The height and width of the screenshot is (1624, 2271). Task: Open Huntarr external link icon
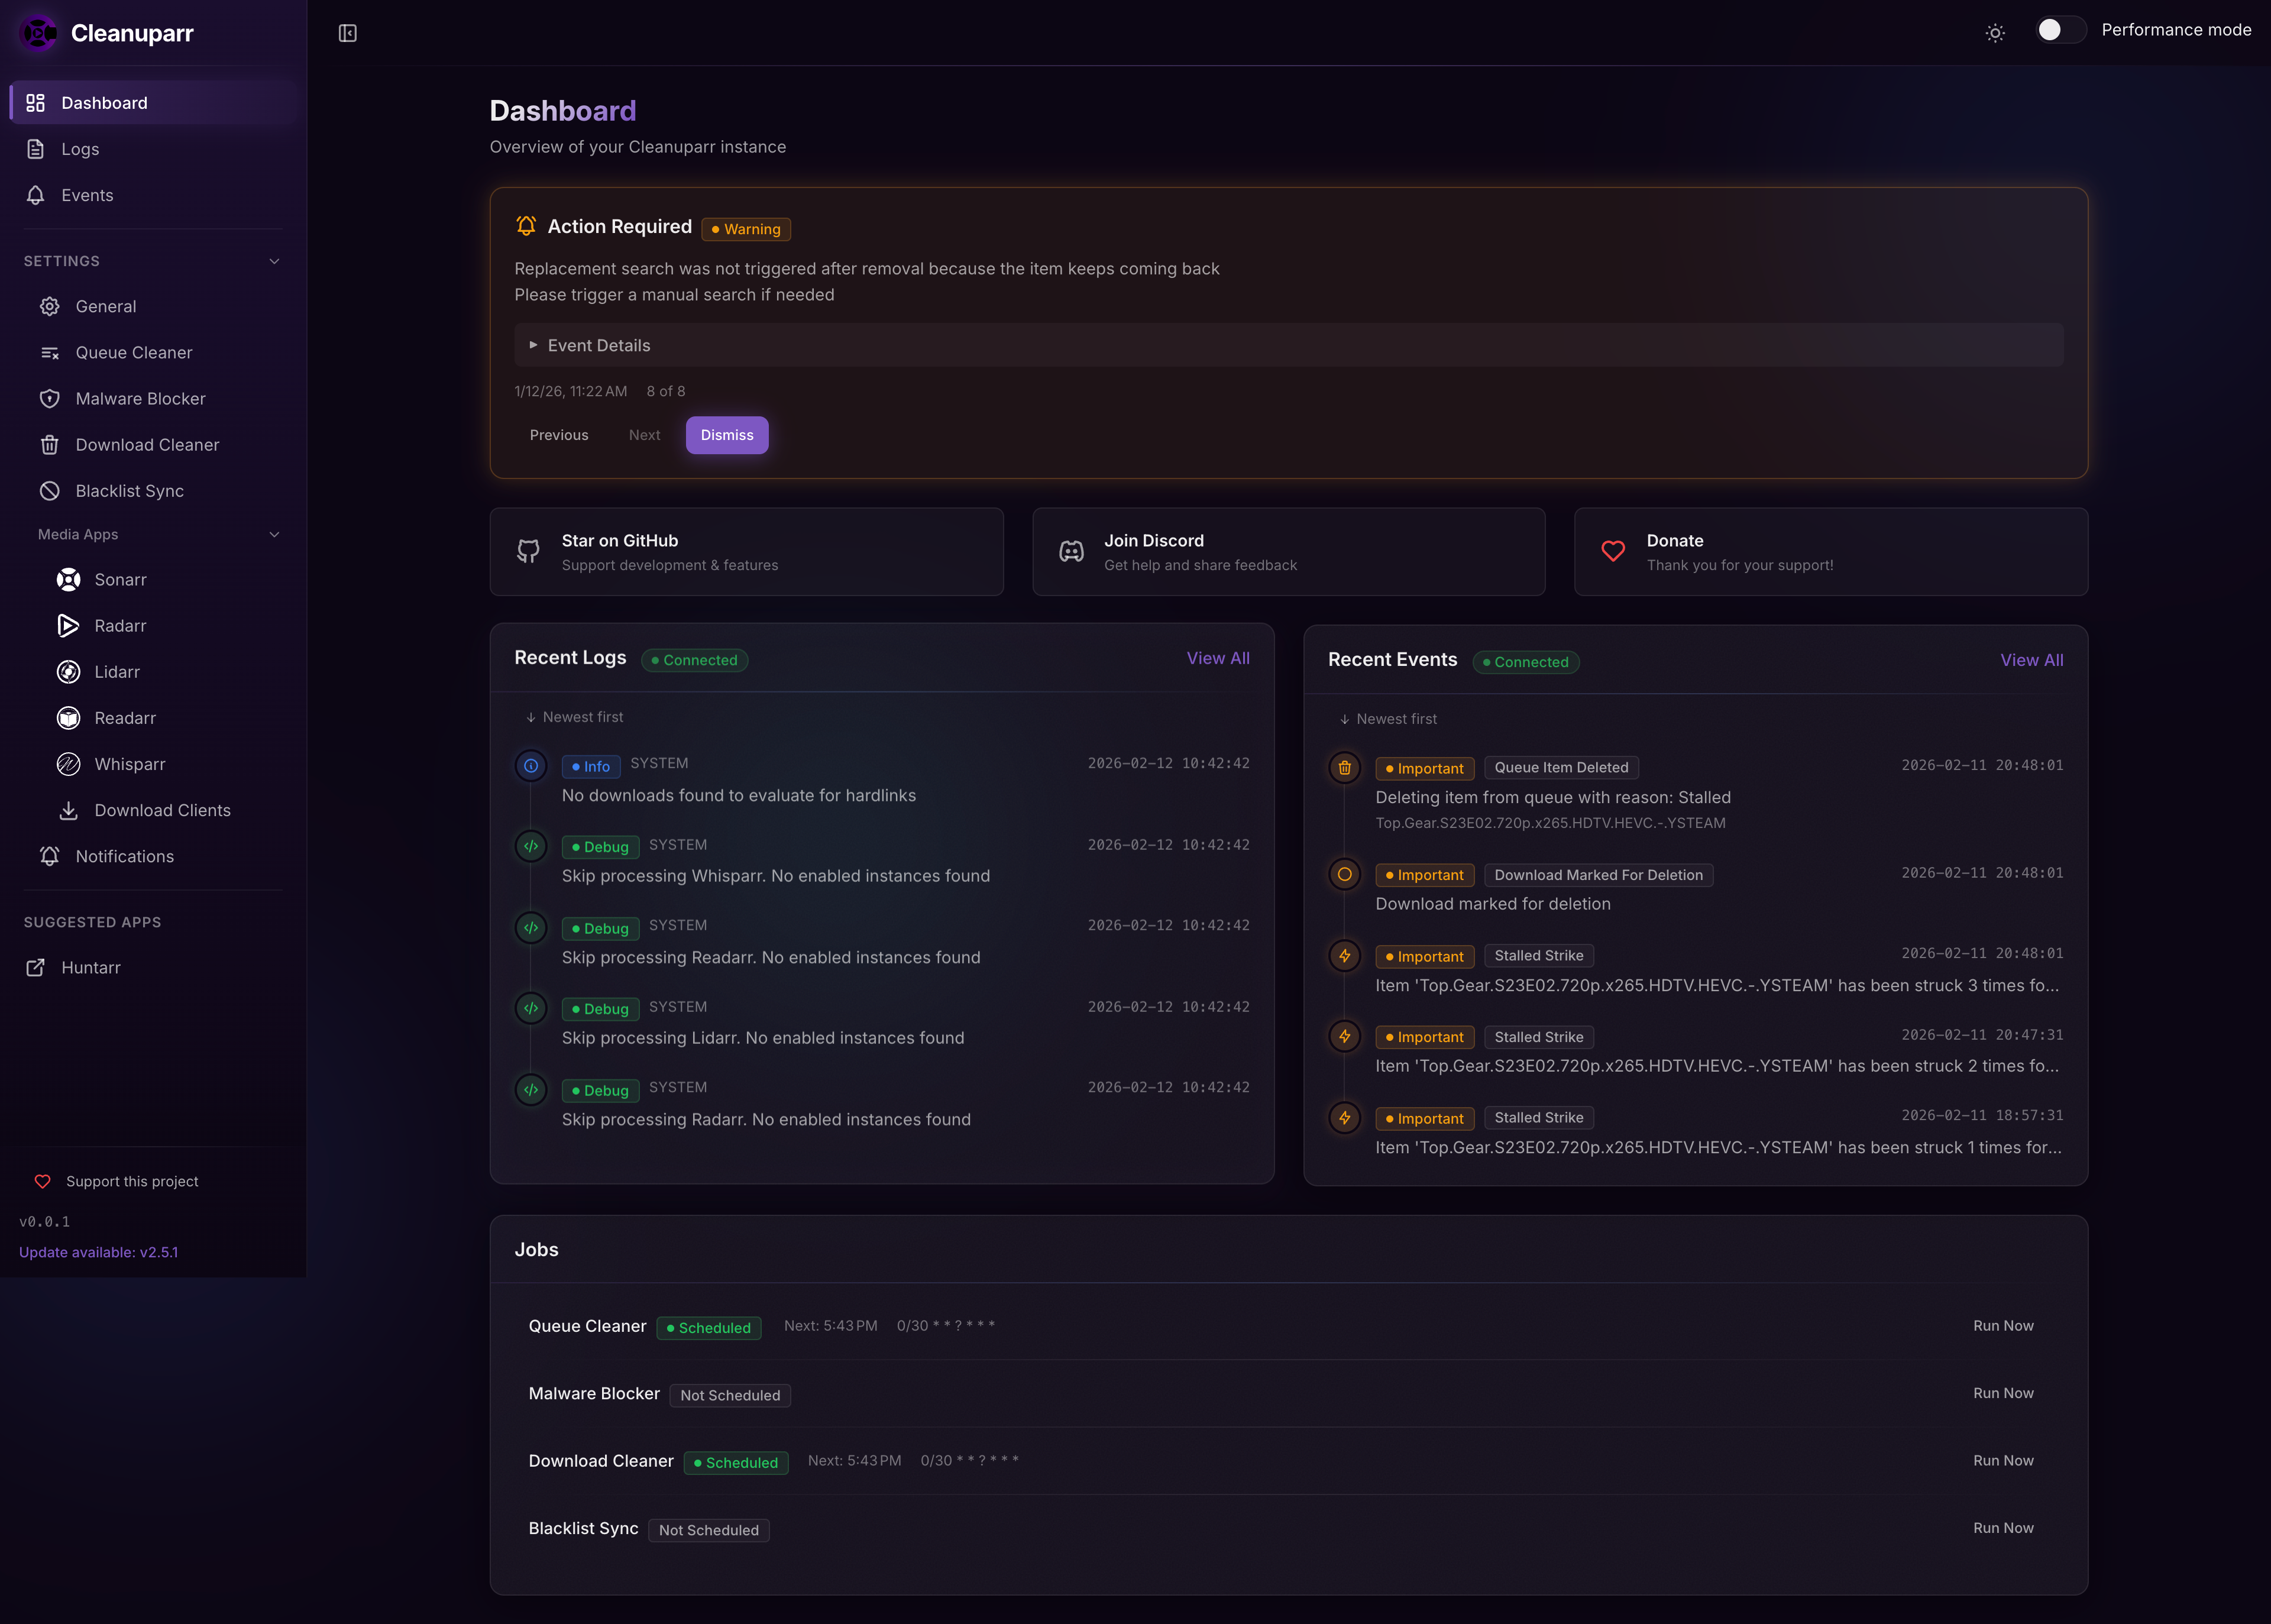click(x=35, y=967)
